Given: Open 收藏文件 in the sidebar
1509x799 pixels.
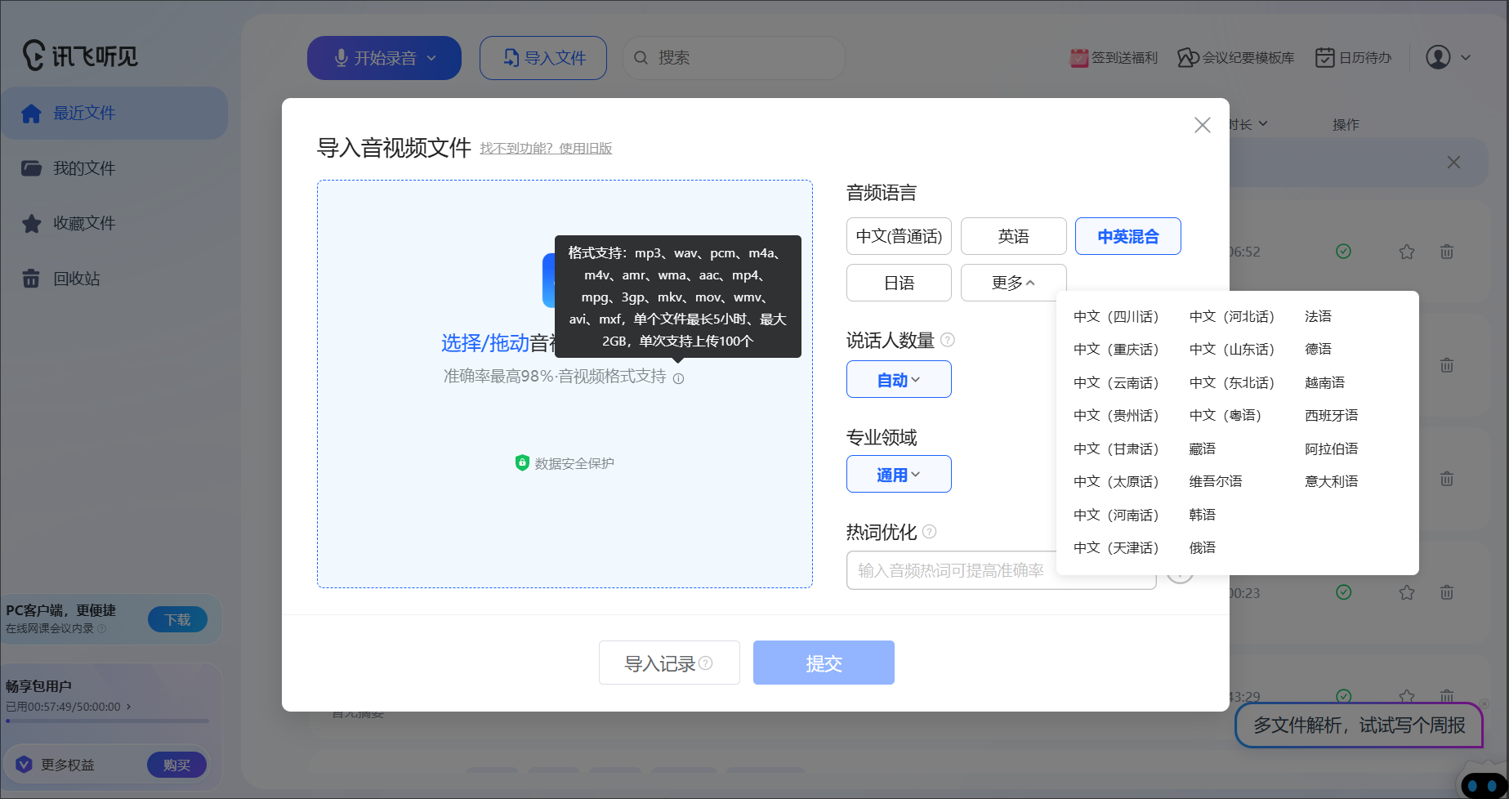Looking at the screenshot, I should [114, 223].
